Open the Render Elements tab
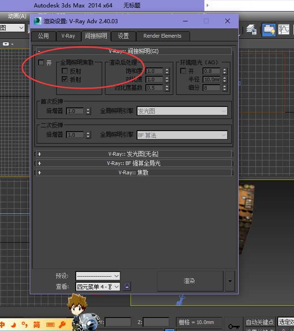The width and height of the screenshot is (294, 331). [x=163, y=36]
